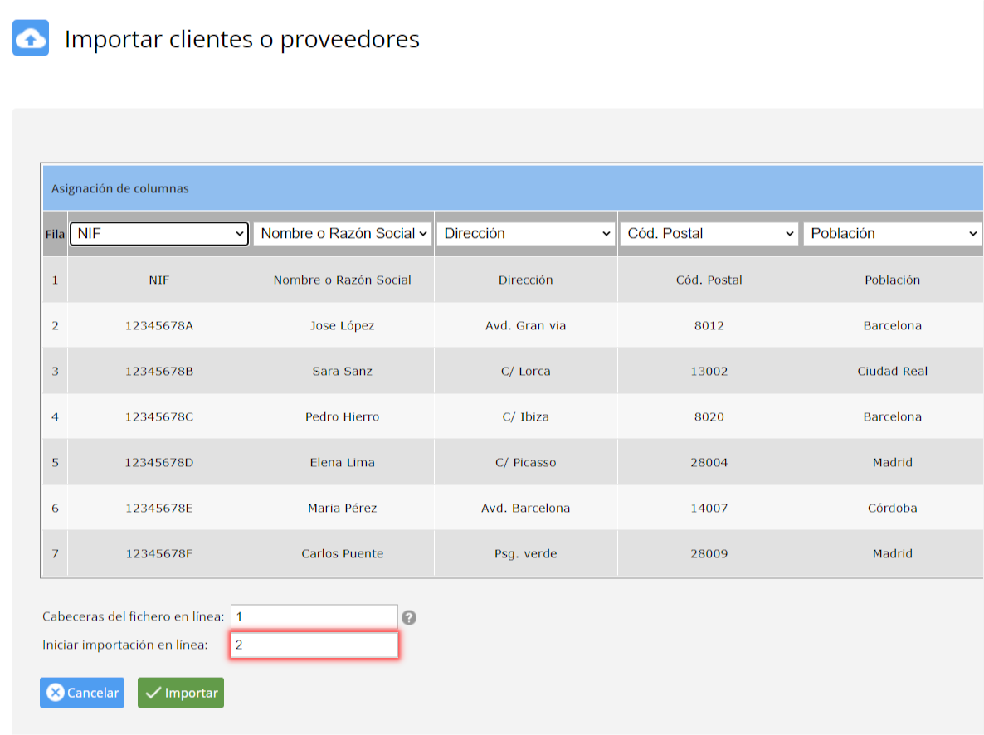Click Población header cell in row 1
Screen dimensions: 984x735
click(893, 280)
